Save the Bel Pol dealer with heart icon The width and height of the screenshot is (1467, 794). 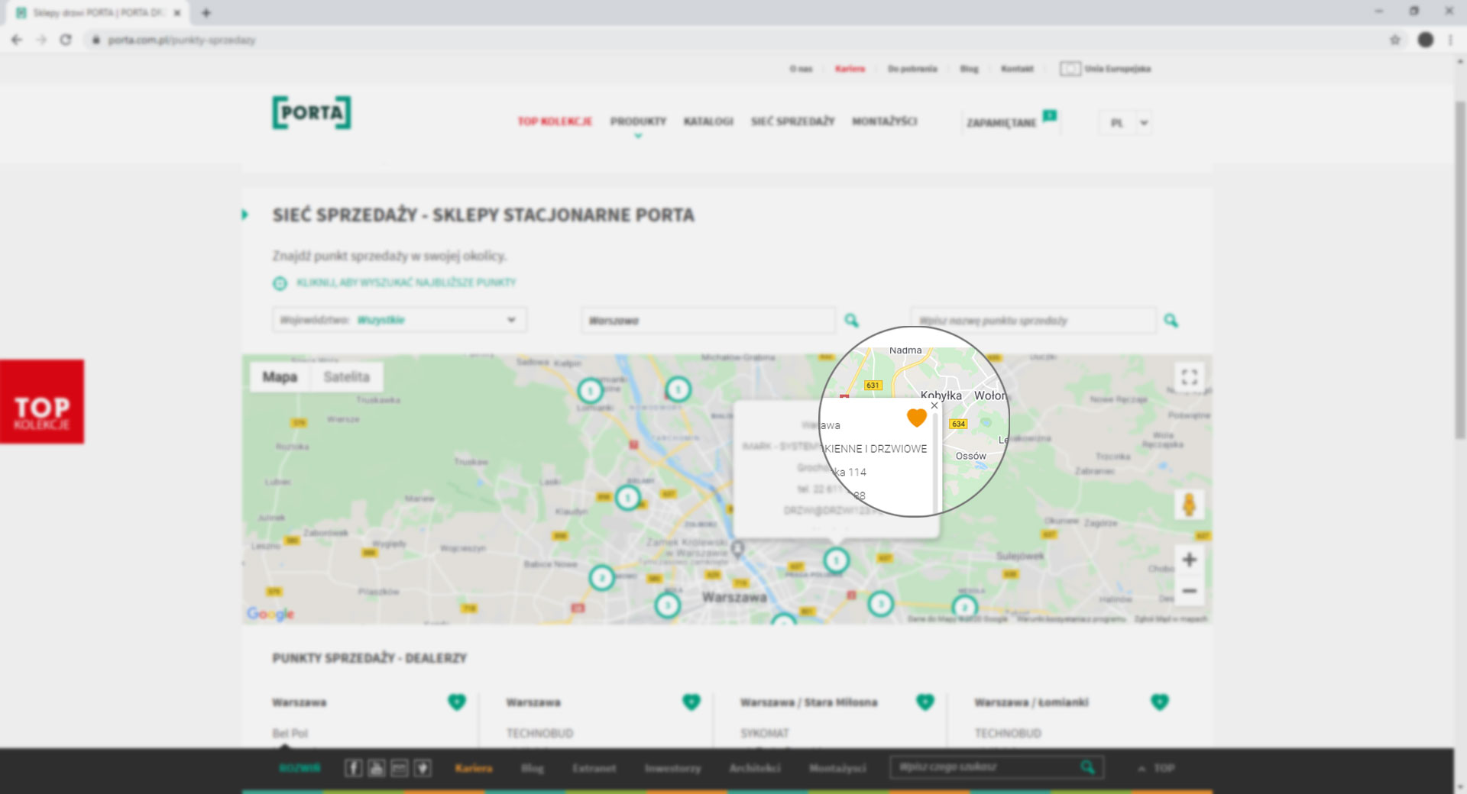pyautogui.click(x=457, y=702)
